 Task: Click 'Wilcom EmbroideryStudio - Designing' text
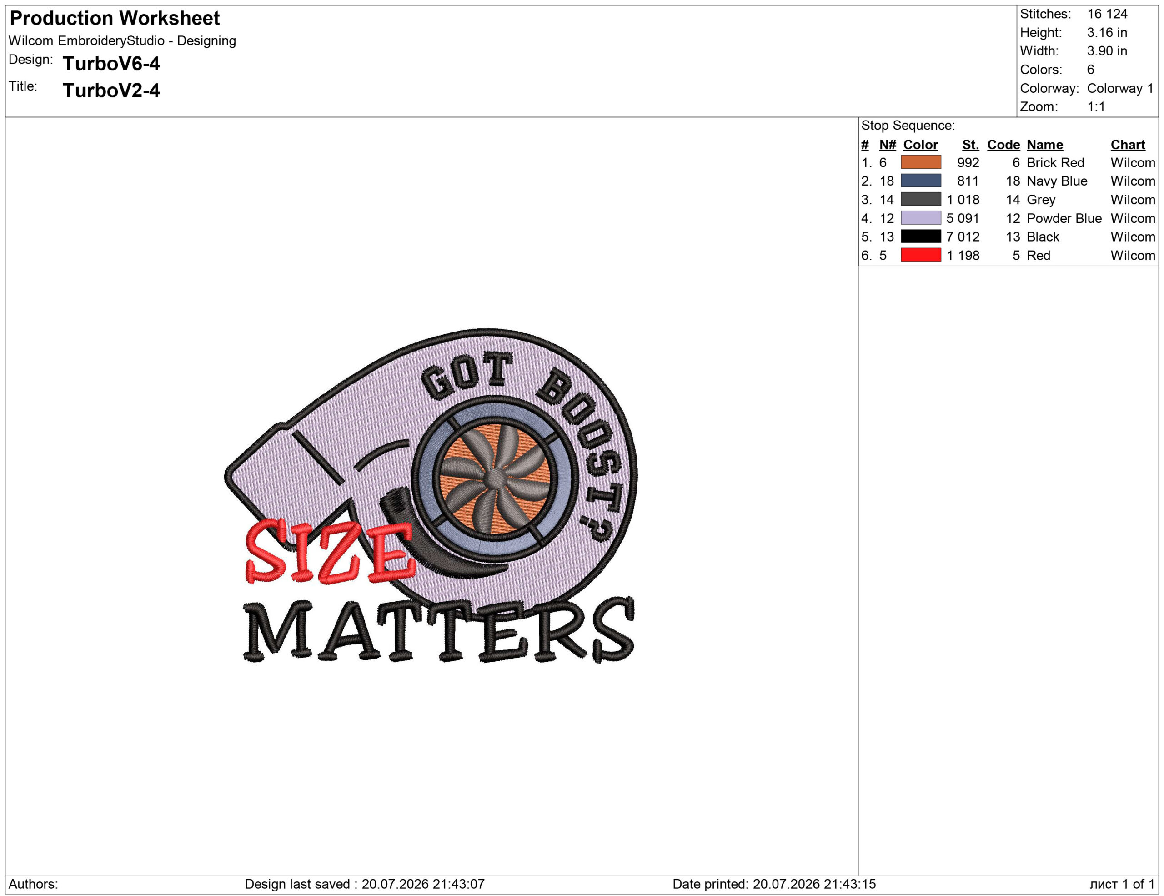click(122, 41)
